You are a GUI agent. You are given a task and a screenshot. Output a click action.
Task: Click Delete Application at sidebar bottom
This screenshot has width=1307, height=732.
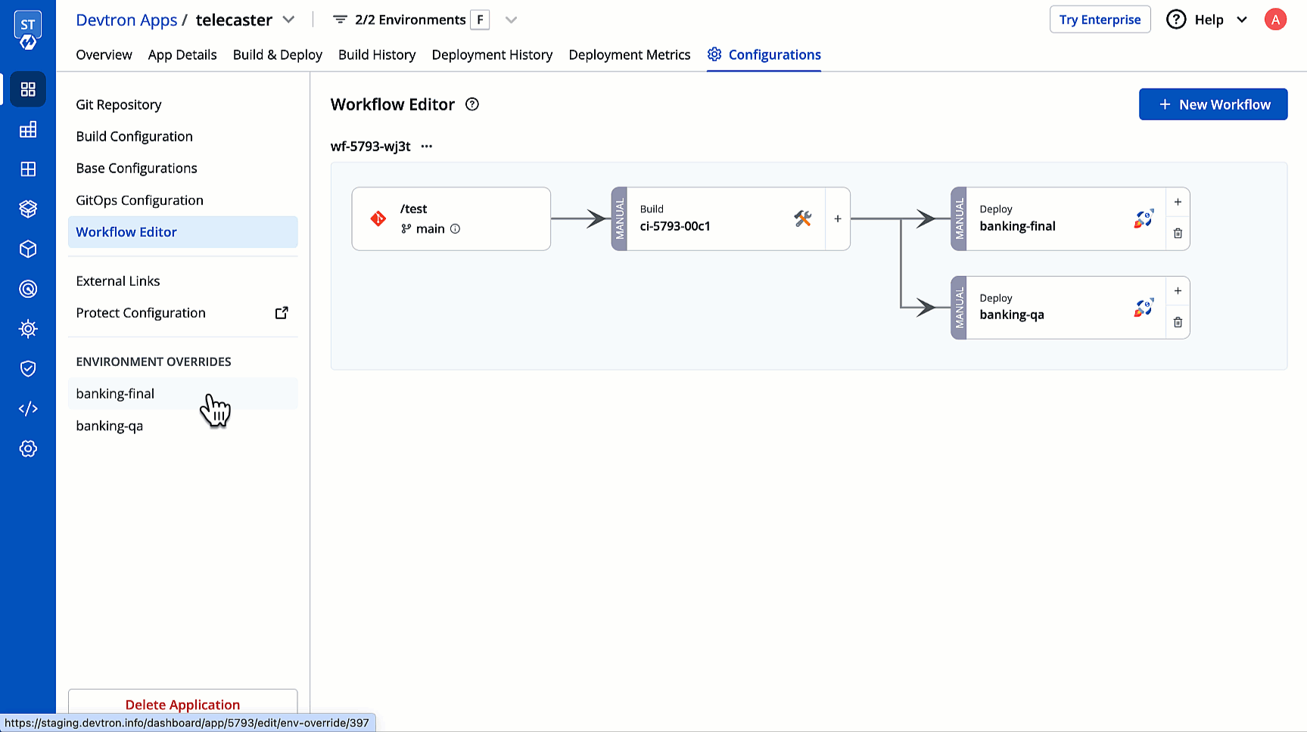click(182, 704)
